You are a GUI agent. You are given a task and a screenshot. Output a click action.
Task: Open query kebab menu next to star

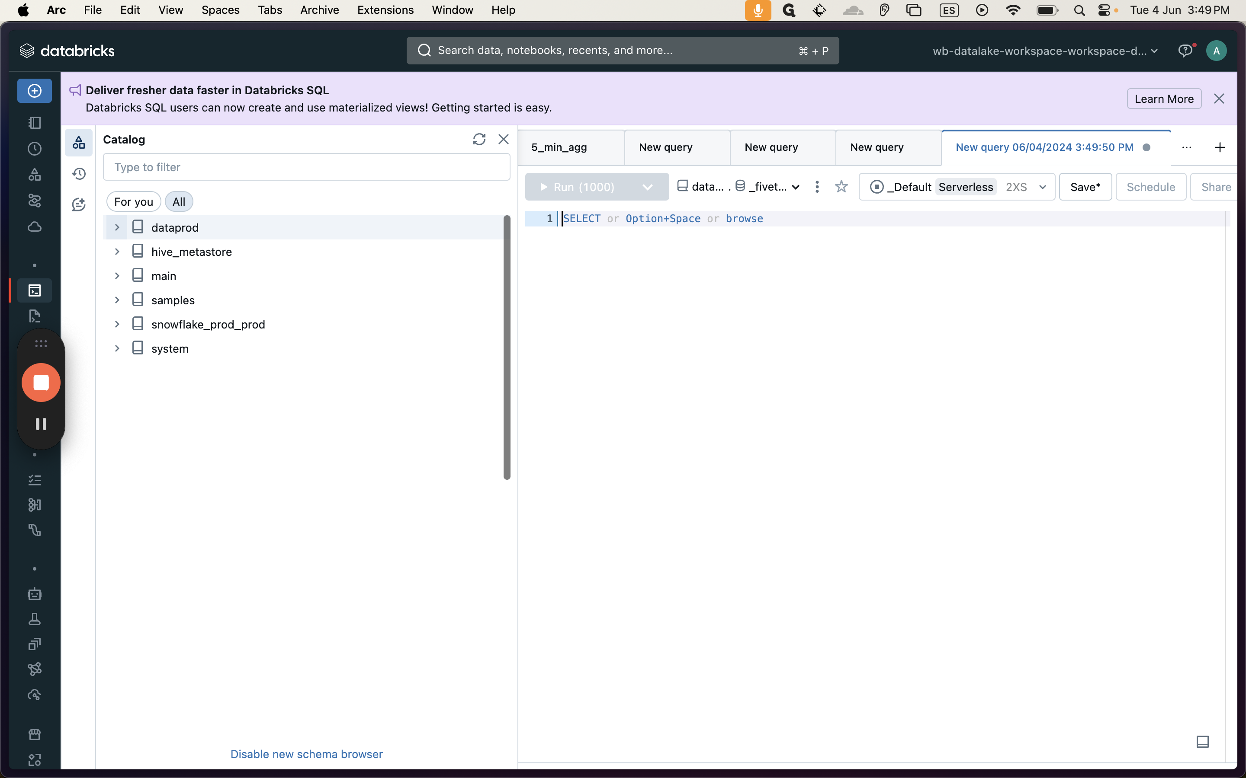coord(817,186)
